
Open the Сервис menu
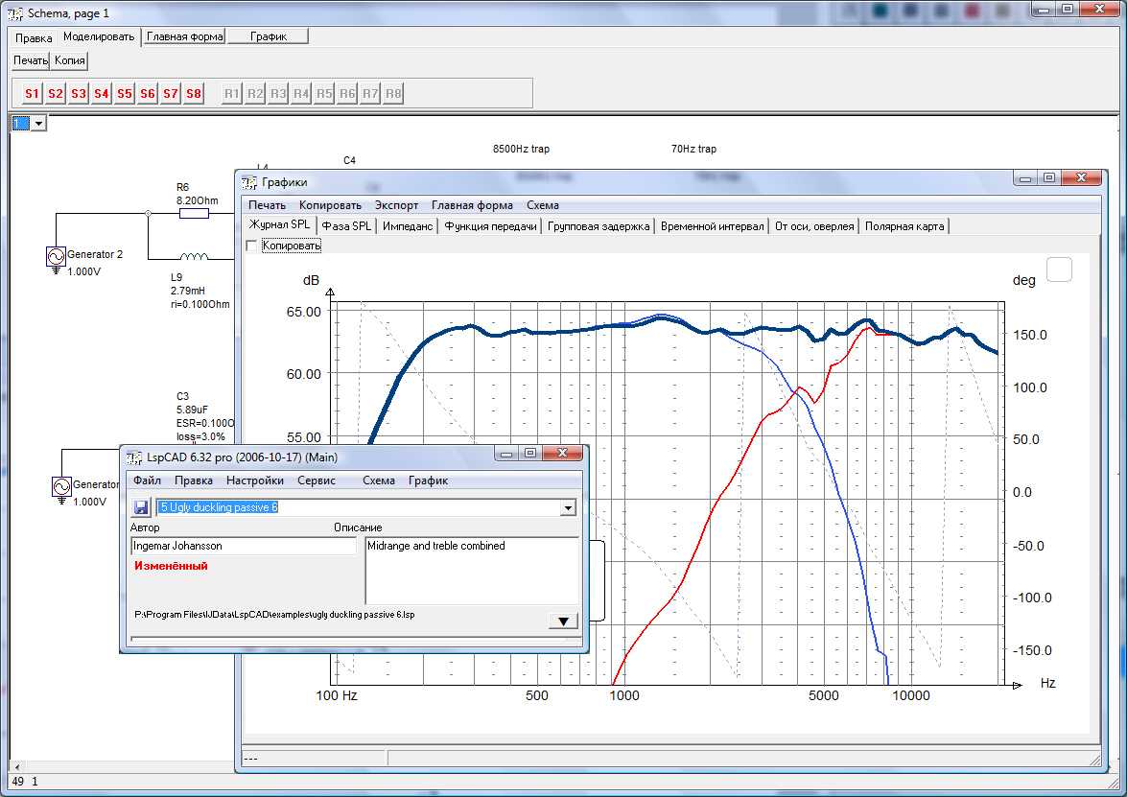(317, 481)
